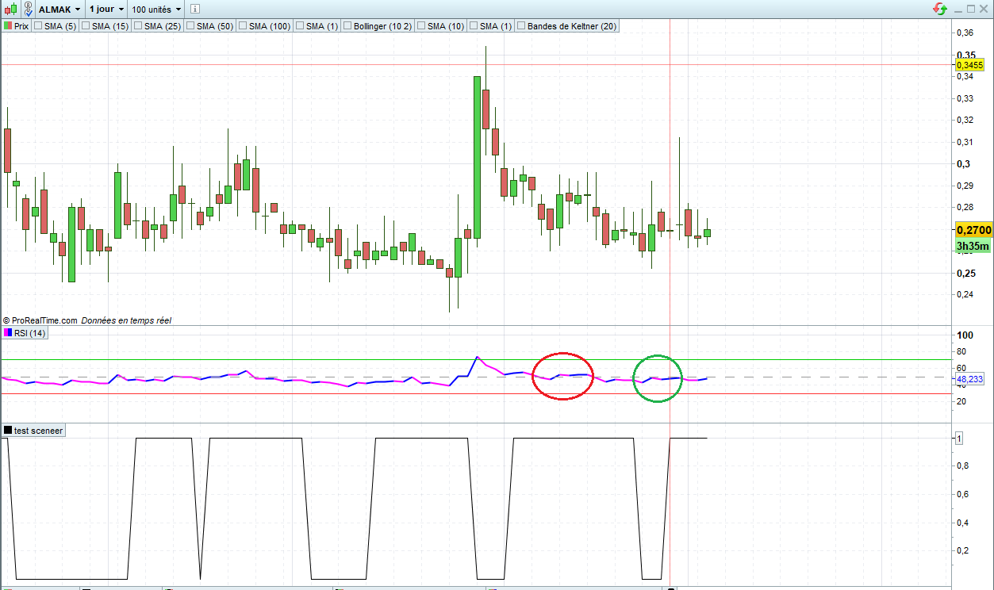
Task: Enable the SMA (10) checkbox
Action: pyautogui.click(x=421, y=26)
